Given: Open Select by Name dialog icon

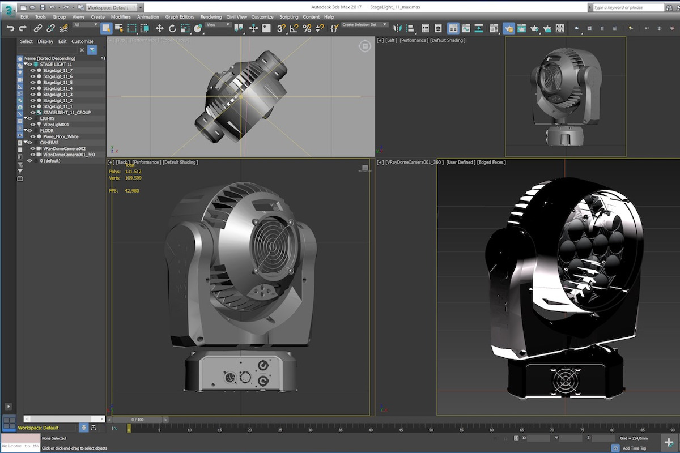Looking at the screenshot, I should coord(119,28).
